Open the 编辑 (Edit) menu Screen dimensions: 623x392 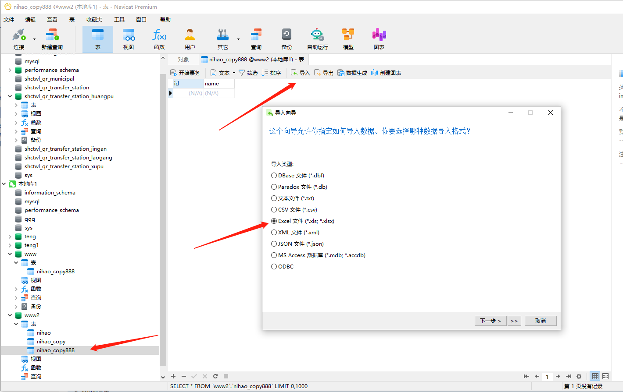[30, 20]
